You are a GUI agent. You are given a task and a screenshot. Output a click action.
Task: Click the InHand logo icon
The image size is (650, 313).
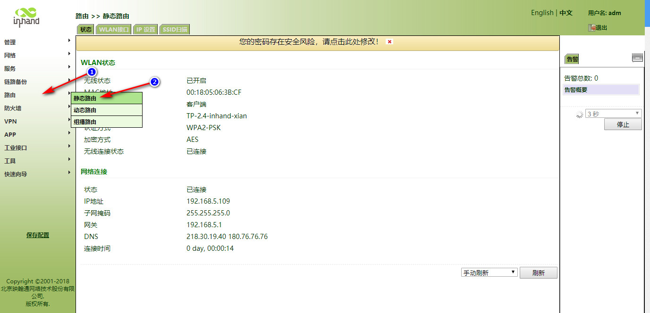click(26, 16)
